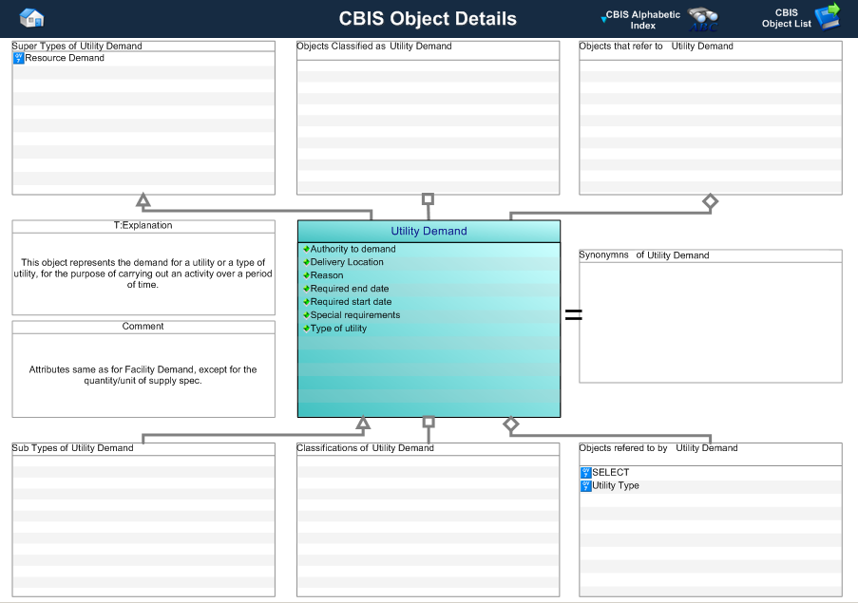The height and width of the screenshot is (603, 858).
Task: Click the CBIS Object List link
Action: click(x=787, y=18)
